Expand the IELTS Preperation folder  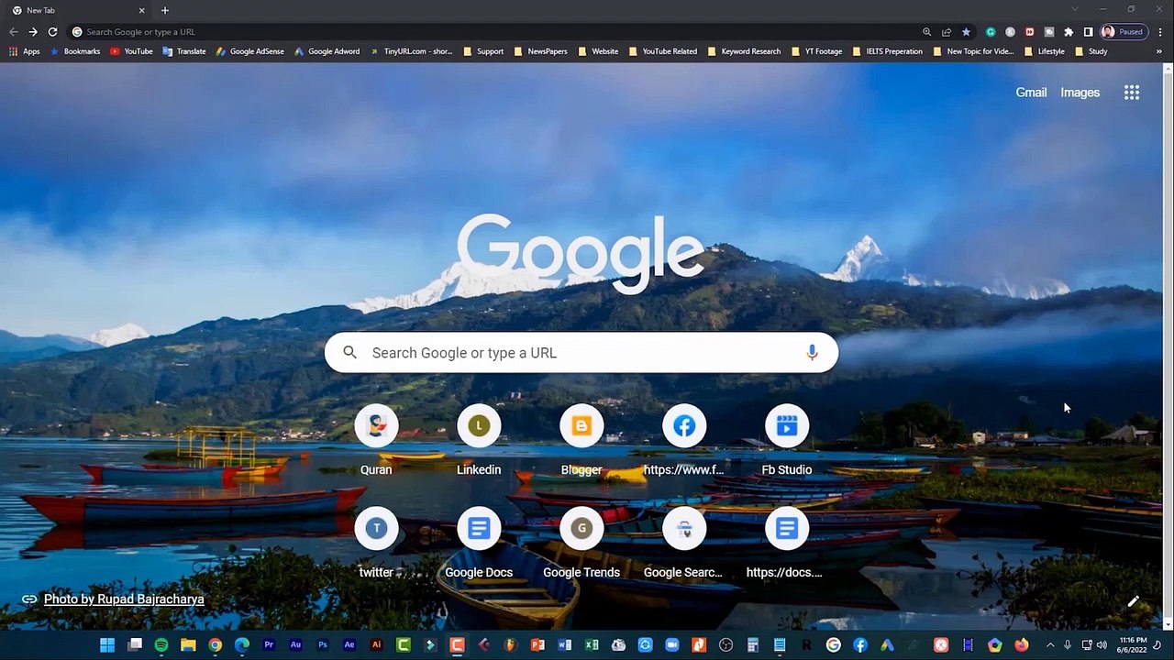pos(888,51)
